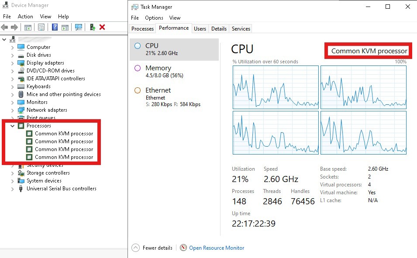This screenshot has width=417, height=258.
Task: Collapse the Processors tree node
Action: (x=12, y=126)
